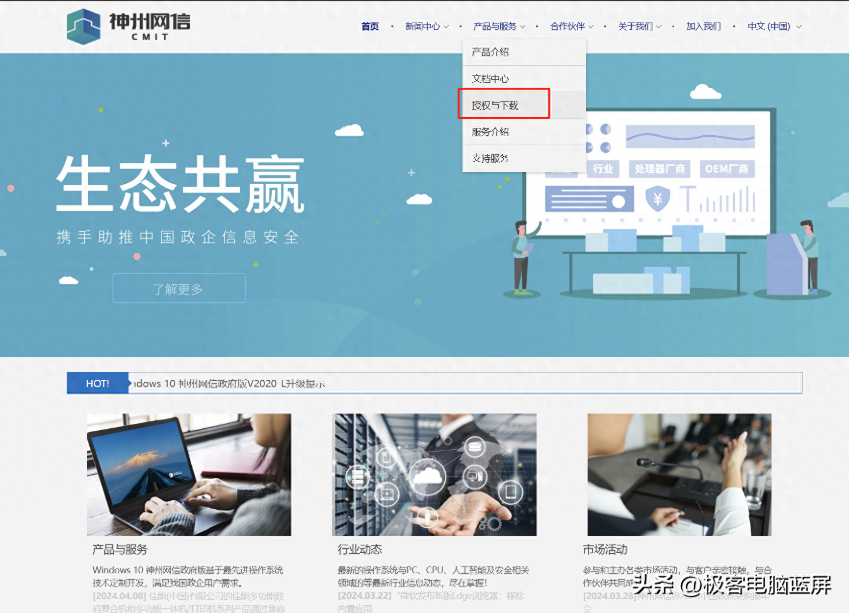Screen dimensions: 849x613
Task: Open the 新闻中心 menu
Action: [x=422, y=26]
